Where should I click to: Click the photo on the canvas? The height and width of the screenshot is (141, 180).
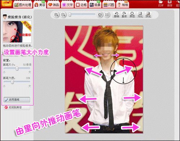click(104, 79)
